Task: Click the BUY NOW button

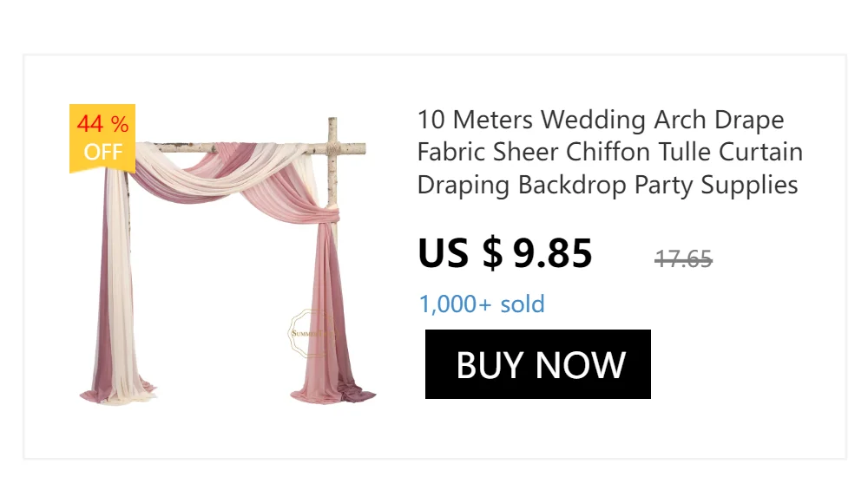Action: (x=537, y=364)
